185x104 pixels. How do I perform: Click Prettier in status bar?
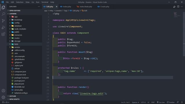[171, 102]
